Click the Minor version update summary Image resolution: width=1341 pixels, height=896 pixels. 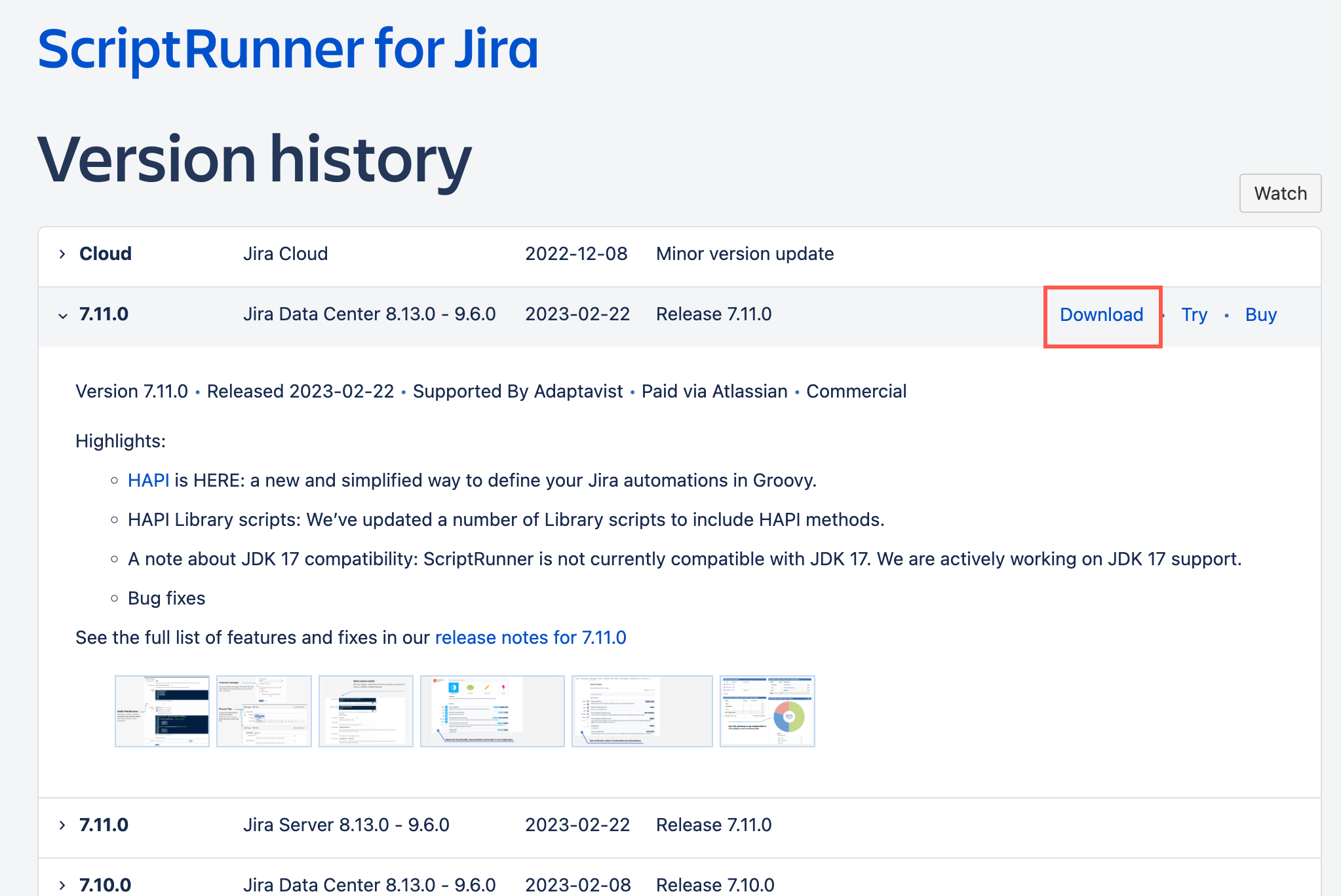(x=745, y=253)
